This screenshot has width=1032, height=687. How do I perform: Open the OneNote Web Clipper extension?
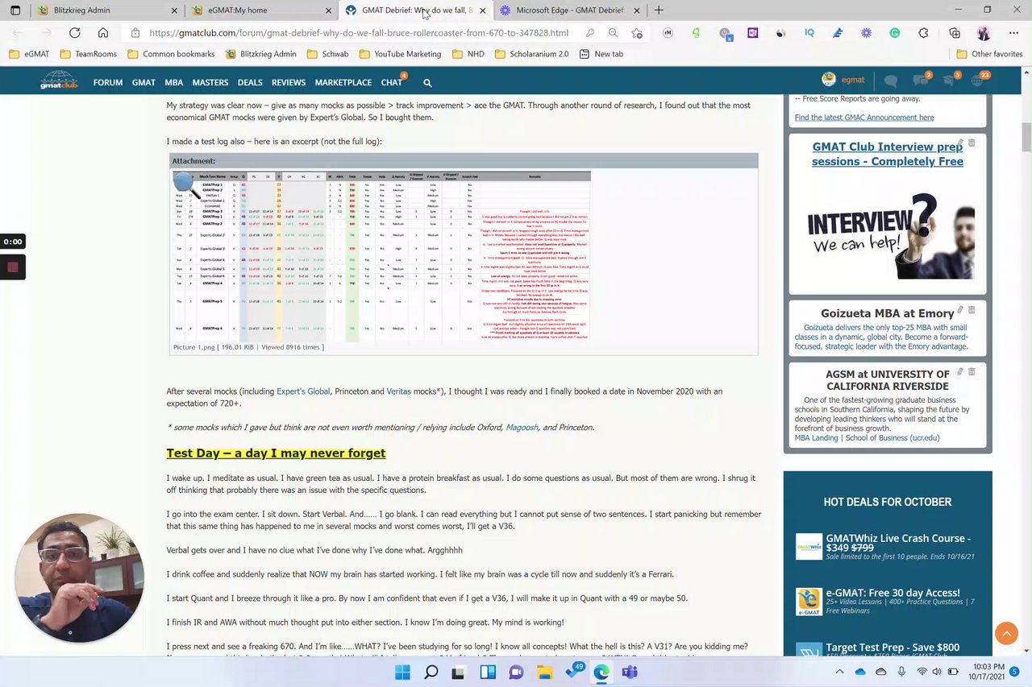click(x=752, y=33)
